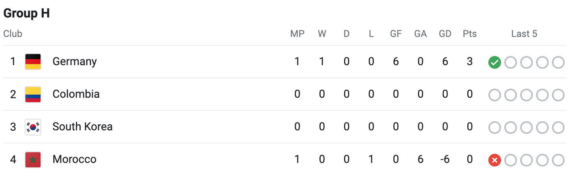Click Morocco's red loss X icon
The height and width of the screenshot is (184, 573).
495,161
